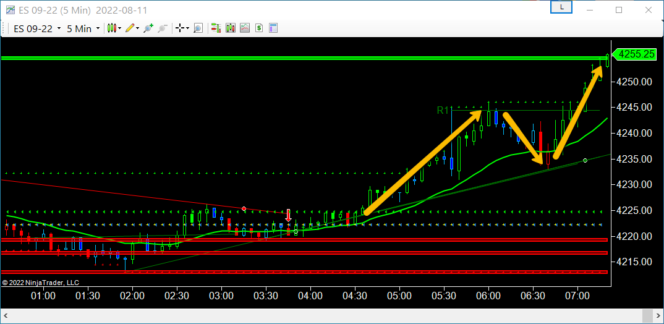
Task: Open the Indicators icon
Action: pyautogui.click(x=245, y=28)
